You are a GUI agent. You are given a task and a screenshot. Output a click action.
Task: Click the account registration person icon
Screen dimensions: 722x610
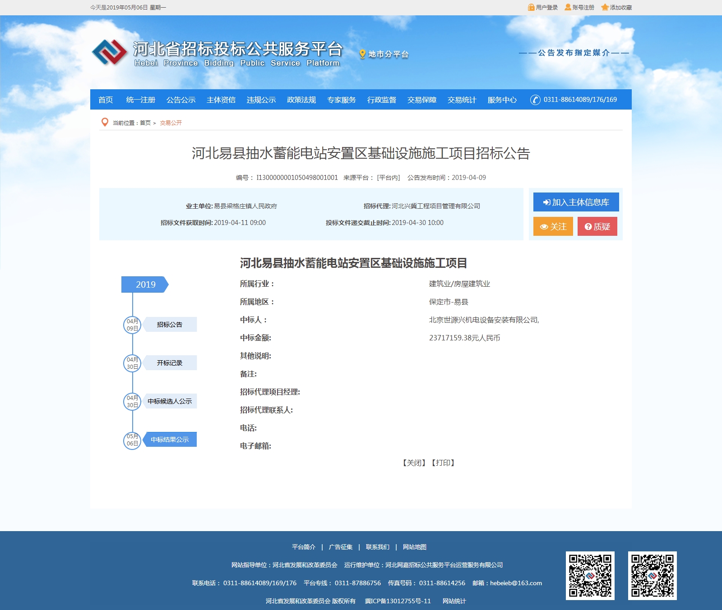coord(568,7)
